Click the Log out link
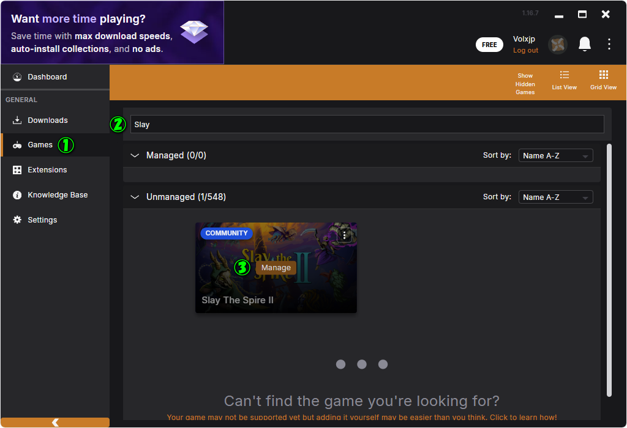The image size is (627, 428). (x=525, y=50)
